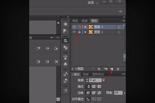Collapse the Align panel double arrows
The height and width of the screenshot is (103, 155).
pos(52,37)
